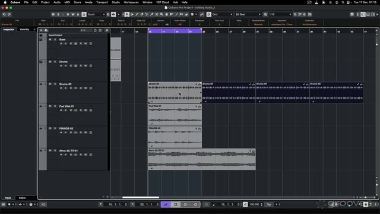Expand the Input/Output folder in track list
Screen dimensions: 380x214
click(x=41, y=35)
